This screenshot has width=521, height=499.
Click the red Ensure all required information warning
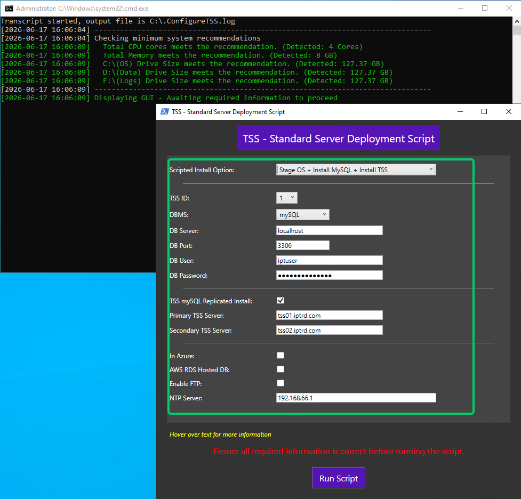tap(339, 451)
